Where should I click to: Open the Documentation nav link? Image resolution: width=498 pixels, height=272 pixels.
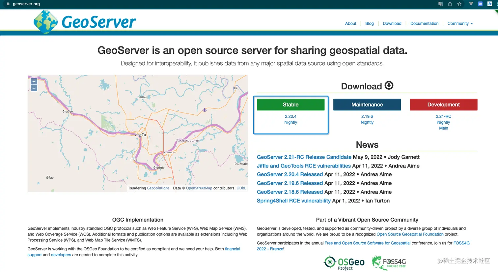(424, 23)
